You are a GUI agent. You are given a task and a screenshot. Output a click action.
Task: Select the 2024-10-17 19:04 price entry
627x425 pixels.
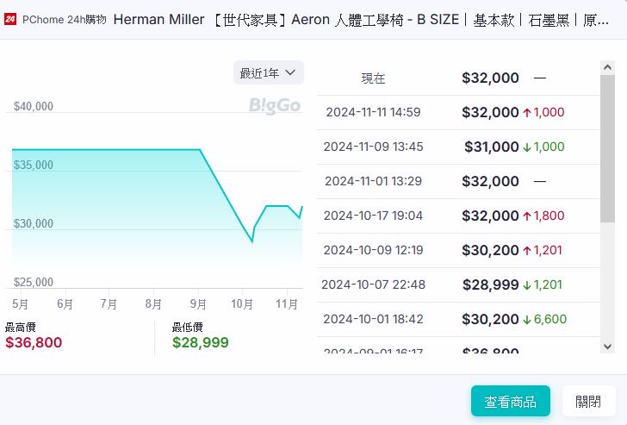457,216
